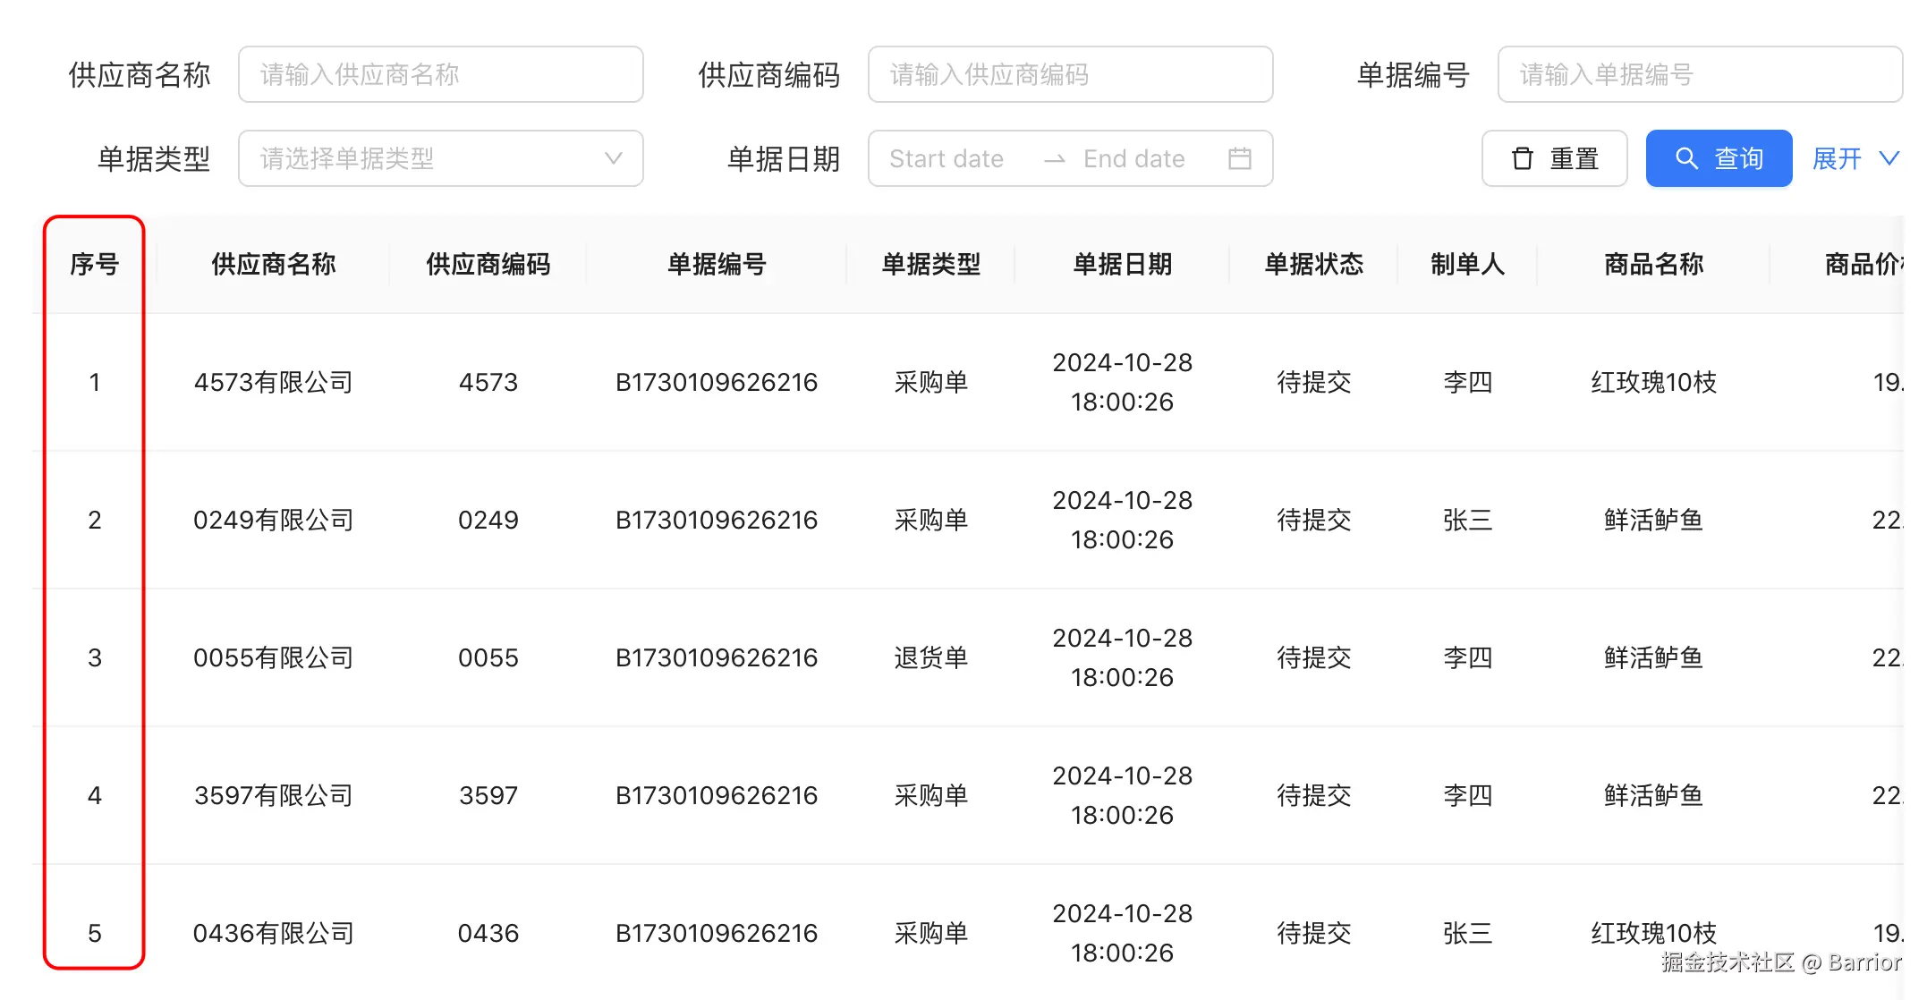
Task: Click the 退货单 cell in row 3
Action: click(930, 657)
